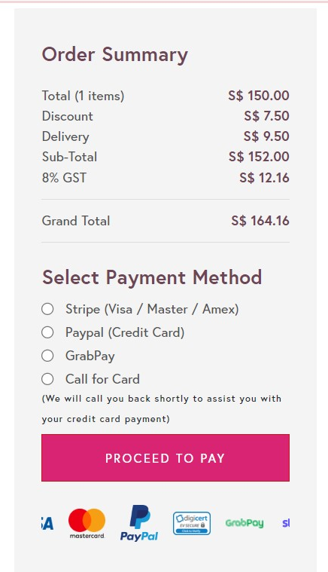Screen dimensions: 328x572
Task: Click the Stripe (Visa / Master / Amex) label
Action: tap(152, 309)
